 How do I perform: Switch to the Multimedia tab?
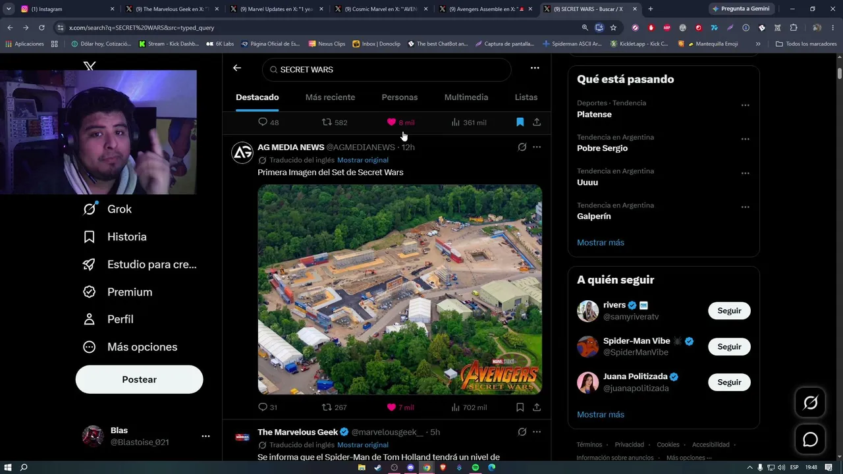pyautogui.click(x=466, y=97)
